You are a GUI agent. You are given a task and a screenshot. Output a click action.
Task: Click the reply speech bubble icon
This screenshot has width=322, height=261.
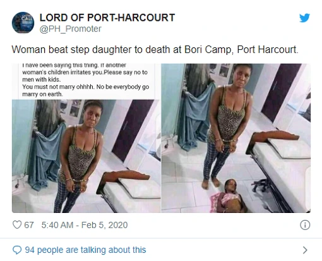tap(17, 250)
